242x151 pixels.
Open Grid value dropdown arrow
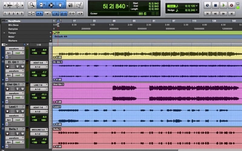[196, 6]
